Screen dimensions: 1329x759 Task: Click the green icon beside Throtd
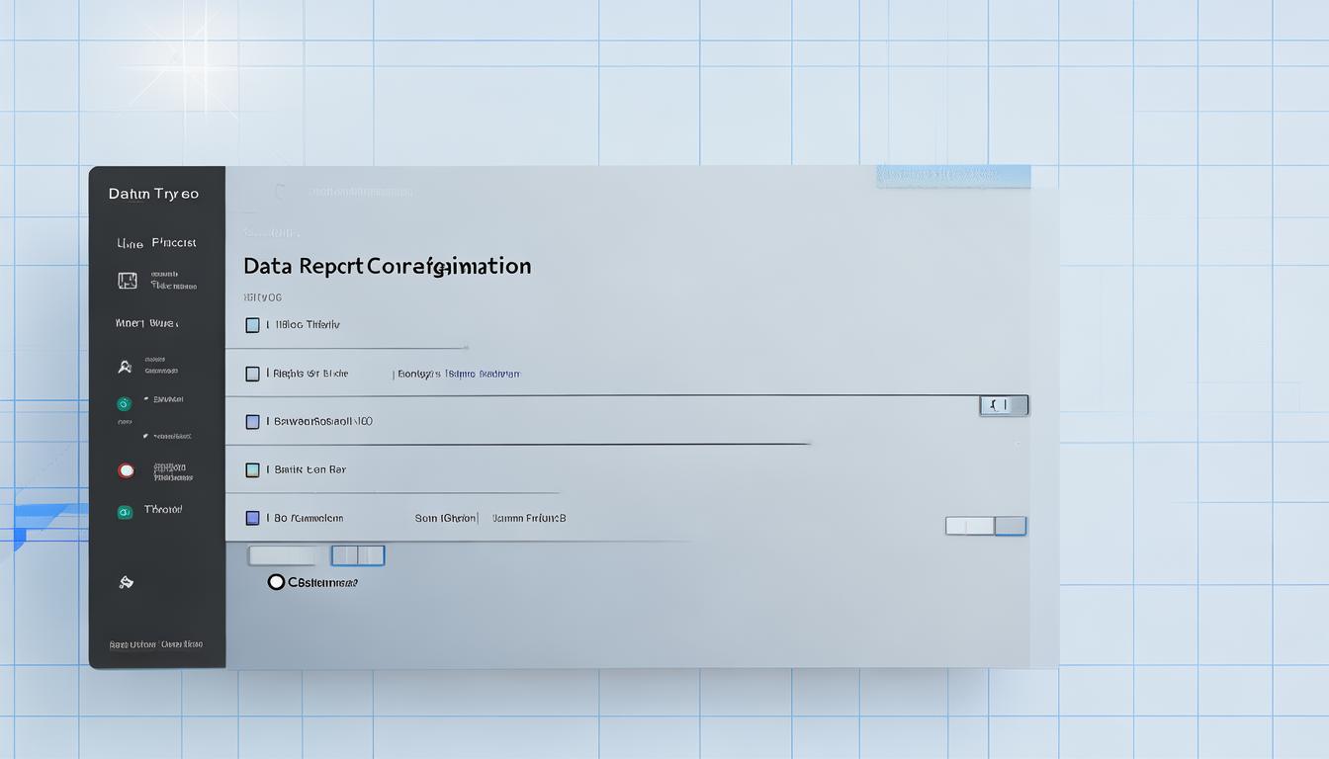[x=125, y=512]
